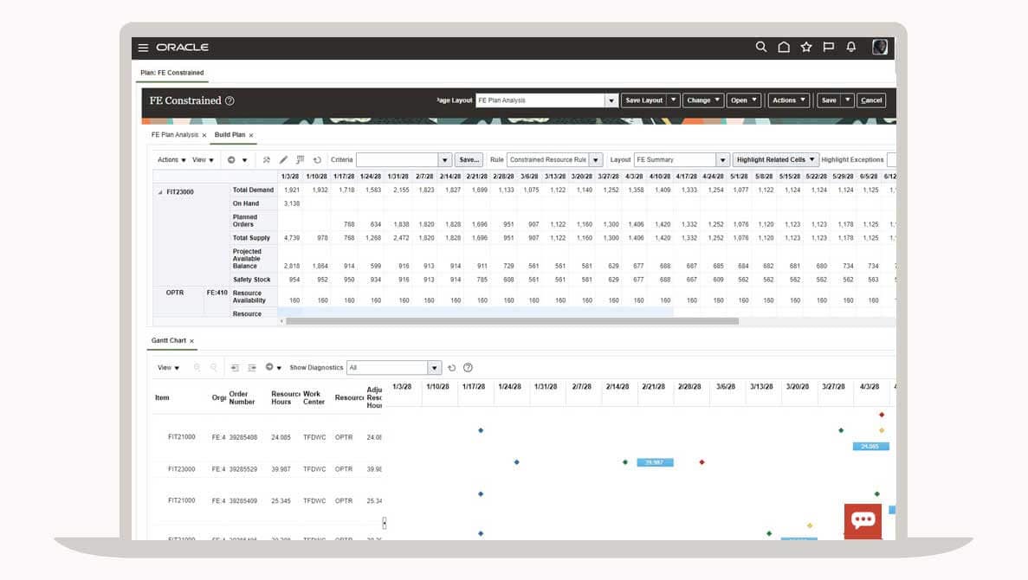Click the Cancel button

click(871, 100)
